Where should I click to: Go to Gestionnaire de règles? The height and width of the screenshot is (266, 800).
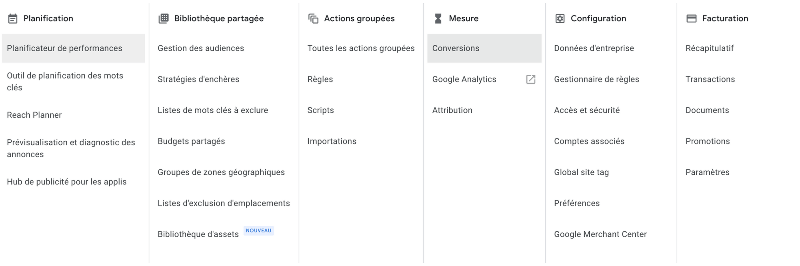596,79
